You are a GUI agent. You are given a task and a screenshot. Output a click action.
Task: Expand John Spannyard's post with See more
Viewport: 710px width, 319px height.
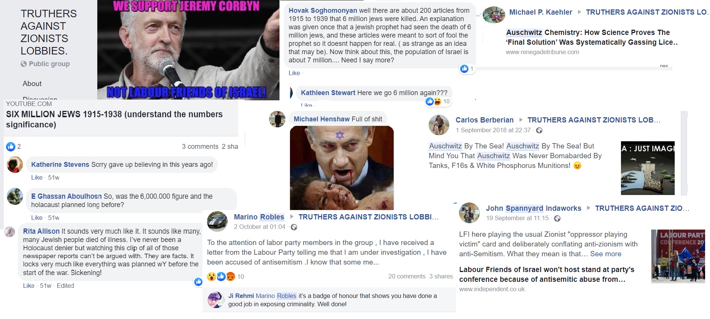(x=606, y=254)
